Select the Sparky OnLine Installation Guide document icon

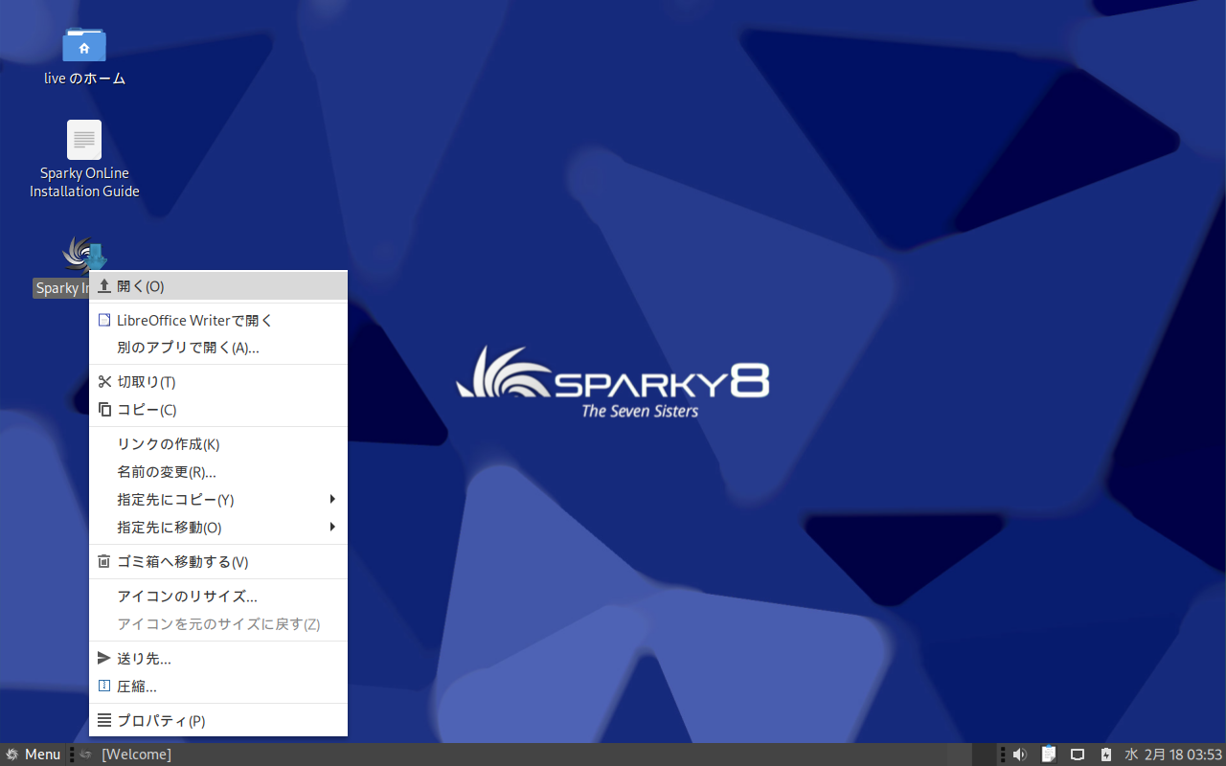point(84,140)
